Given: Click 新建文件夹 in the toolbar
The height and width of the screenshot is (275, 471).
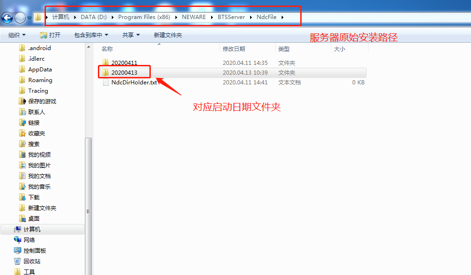Looking at the screenshot, I should click(168, 35).
